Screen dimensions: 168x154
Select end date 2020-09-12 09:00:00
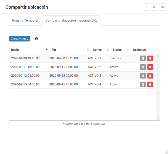tap(64, 76)
